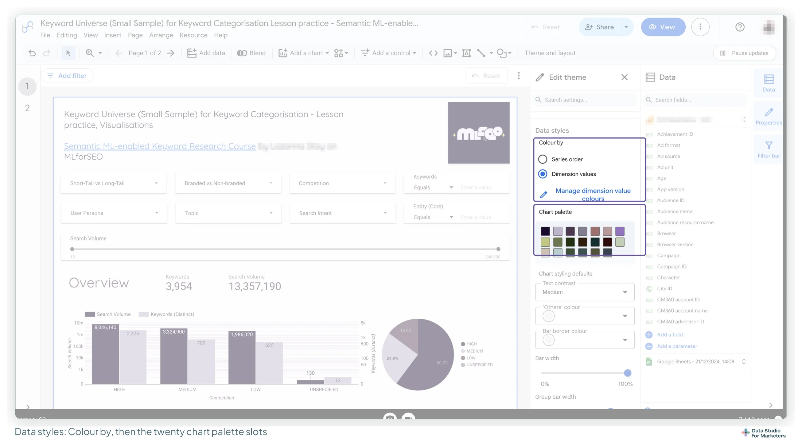Viewport: 802px width, 446px height.
Task: Adjust the Bar width slider handle
Action: [x=627, y=373]
